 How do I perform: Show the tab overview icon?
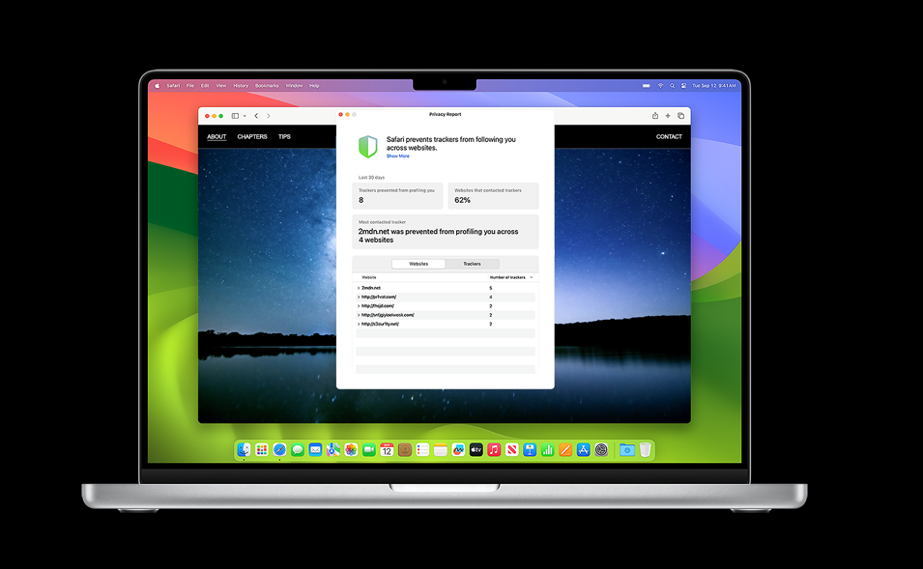pos(680,116)
